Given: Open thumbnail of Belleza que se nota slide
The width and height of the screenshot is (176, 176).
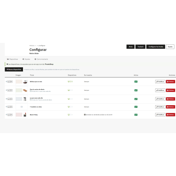Looking at the screenshot, I should coord(22,82).
